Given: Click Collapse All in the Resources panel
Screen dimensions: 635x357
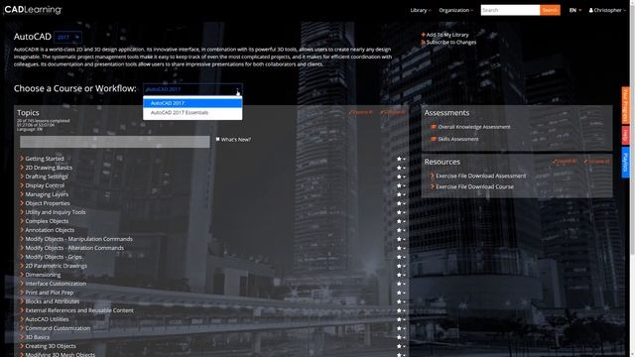Looking at the screenshot, I should (596, 161).
